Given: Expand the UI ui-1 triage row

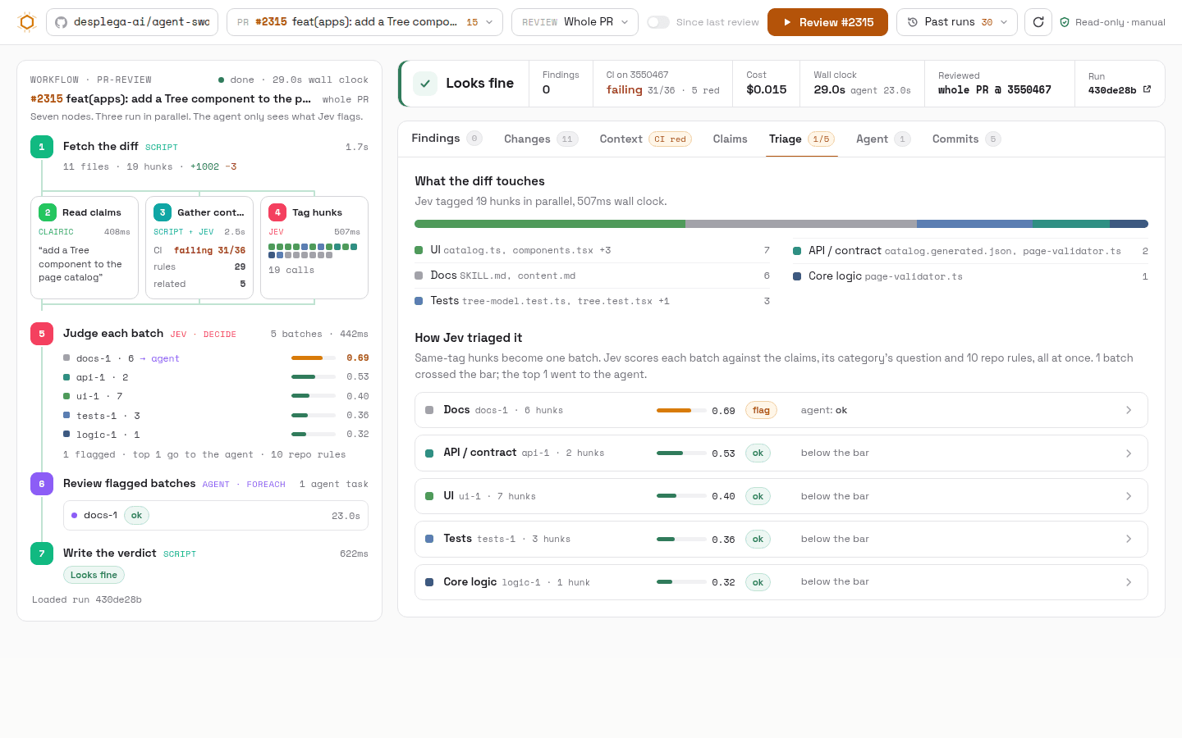Looking at the screenshot, I should (781, 496).
